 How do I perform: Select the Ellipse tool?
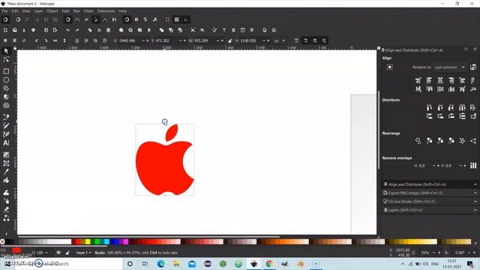click(x=6, y=79)
